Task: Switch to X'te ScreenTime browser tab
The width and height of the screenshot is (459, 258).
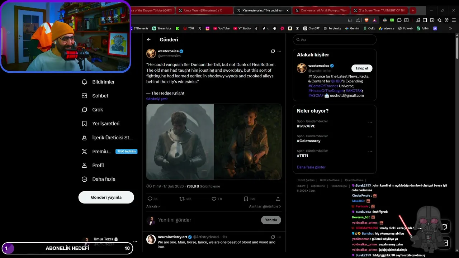Action: (379, 10)
